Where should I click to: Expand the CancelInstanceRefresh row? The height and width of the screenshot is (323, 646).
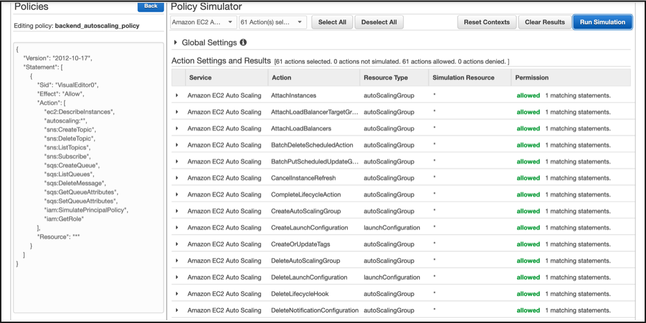click(177, 178)
